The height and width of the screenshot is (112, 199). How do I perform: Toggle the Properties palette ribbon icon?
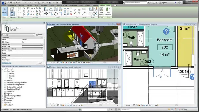pyautogui.click(x=12, y=13)
